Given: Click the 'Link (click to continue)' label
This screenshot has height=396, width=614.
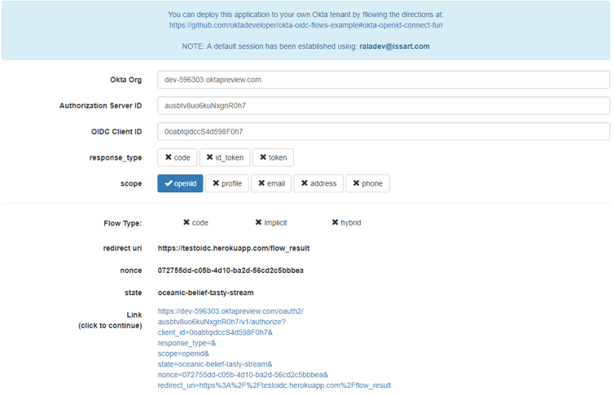Looking at the screenshot, I should coord(110,320).
